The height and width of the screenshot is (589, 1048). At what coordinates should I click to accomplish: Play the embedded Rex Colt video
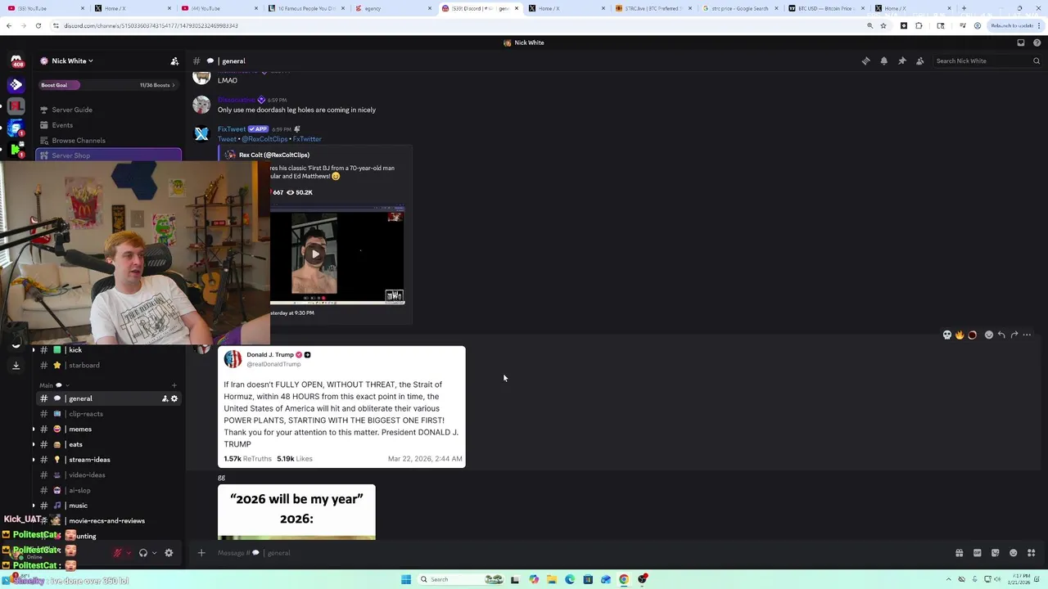point(315,254)
